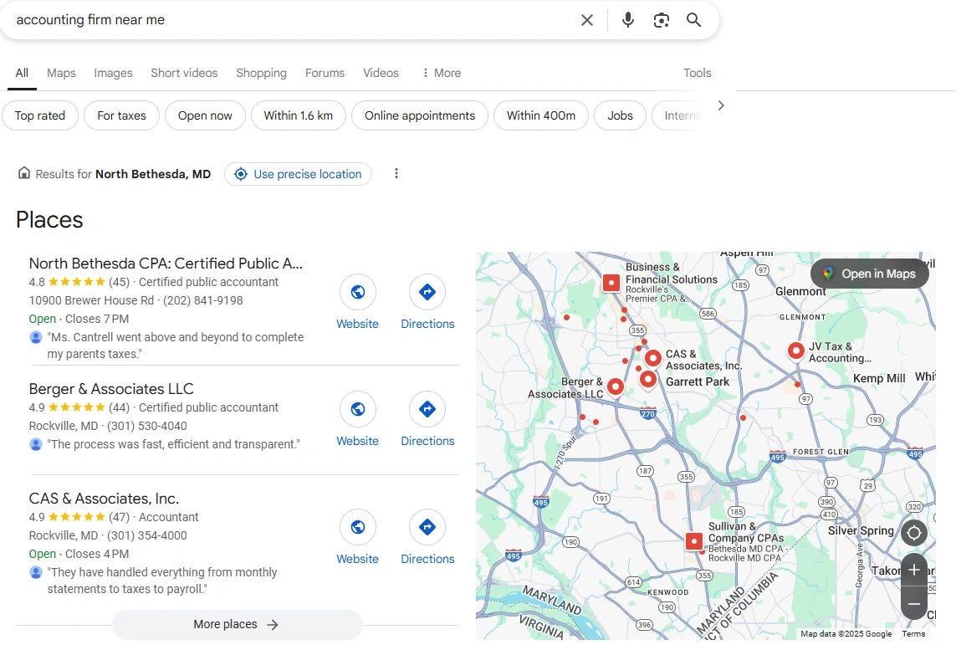Screen dimensions: 956x650
Task: Go to the Shopping tab
Action: [261, 73]
